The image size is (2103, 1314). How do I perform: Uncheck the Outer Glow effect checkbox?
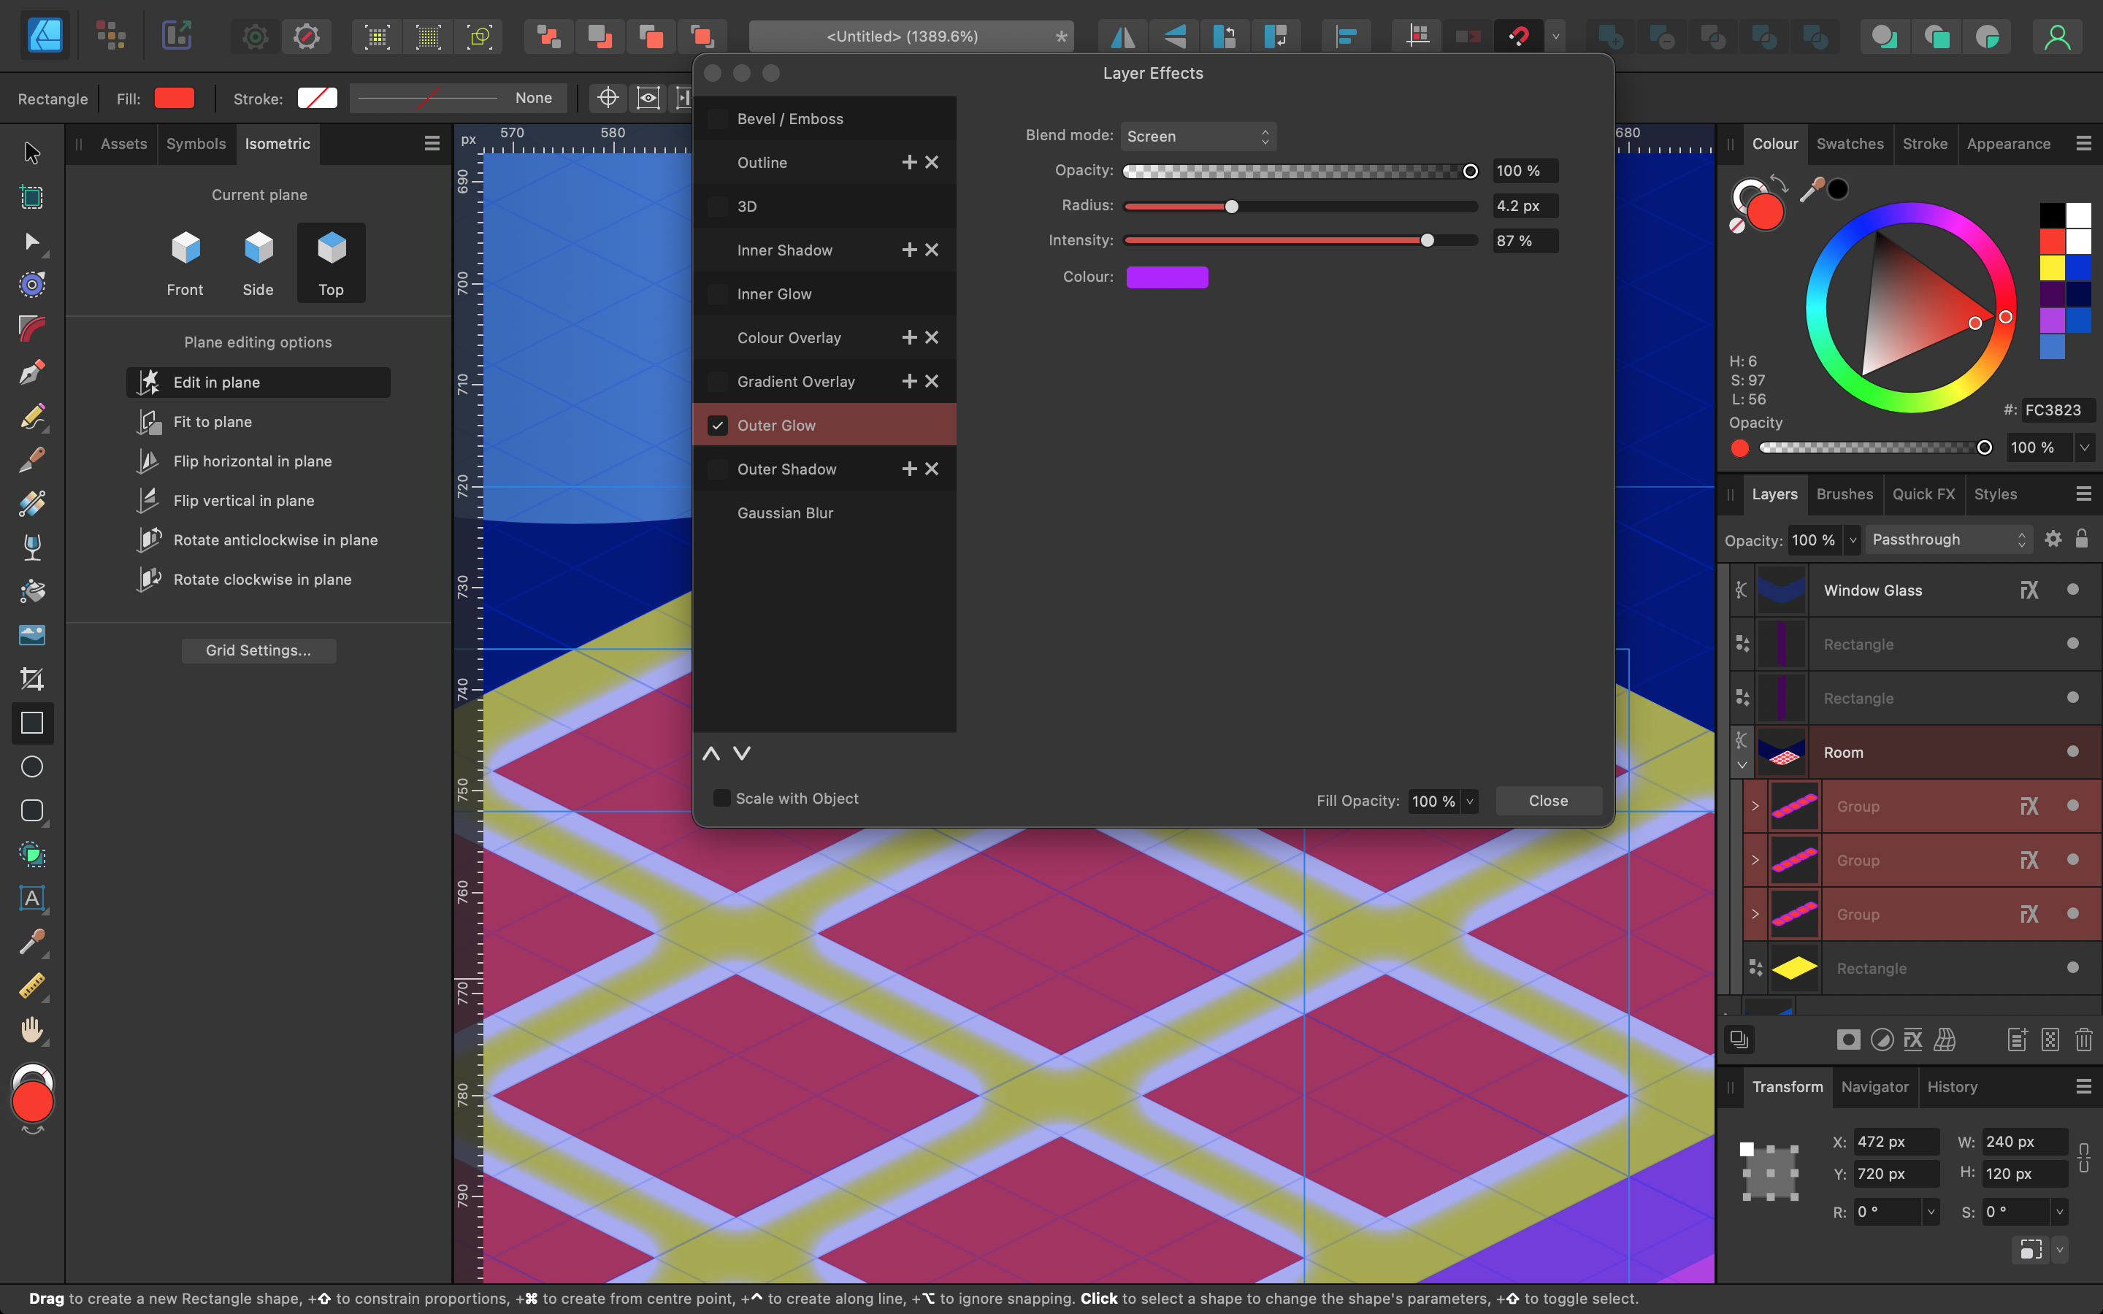point(718,426)
